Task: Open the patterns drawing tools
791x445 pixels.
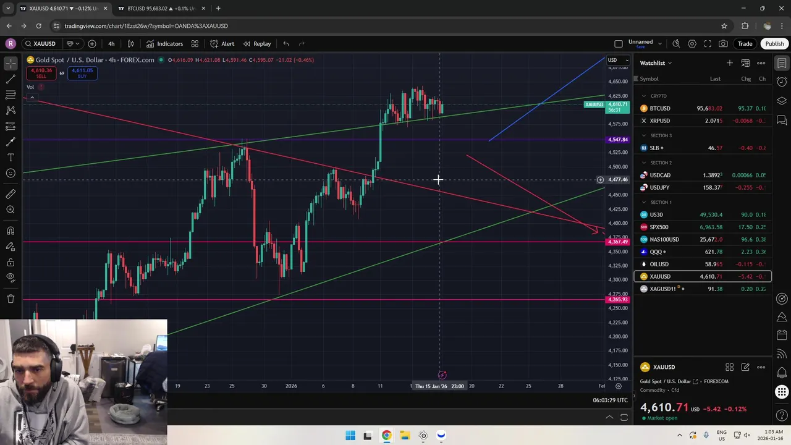Action: coord(11,110)
